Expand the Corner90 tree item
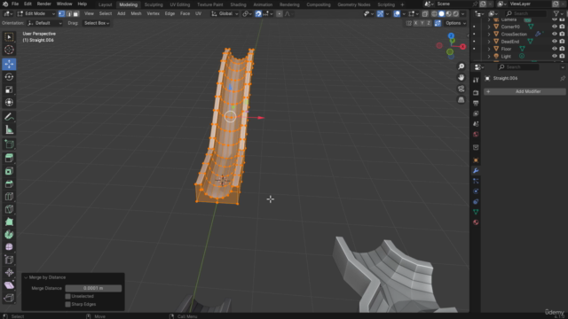The width and height of the screenshot is (568, 319). click(489, 27)
